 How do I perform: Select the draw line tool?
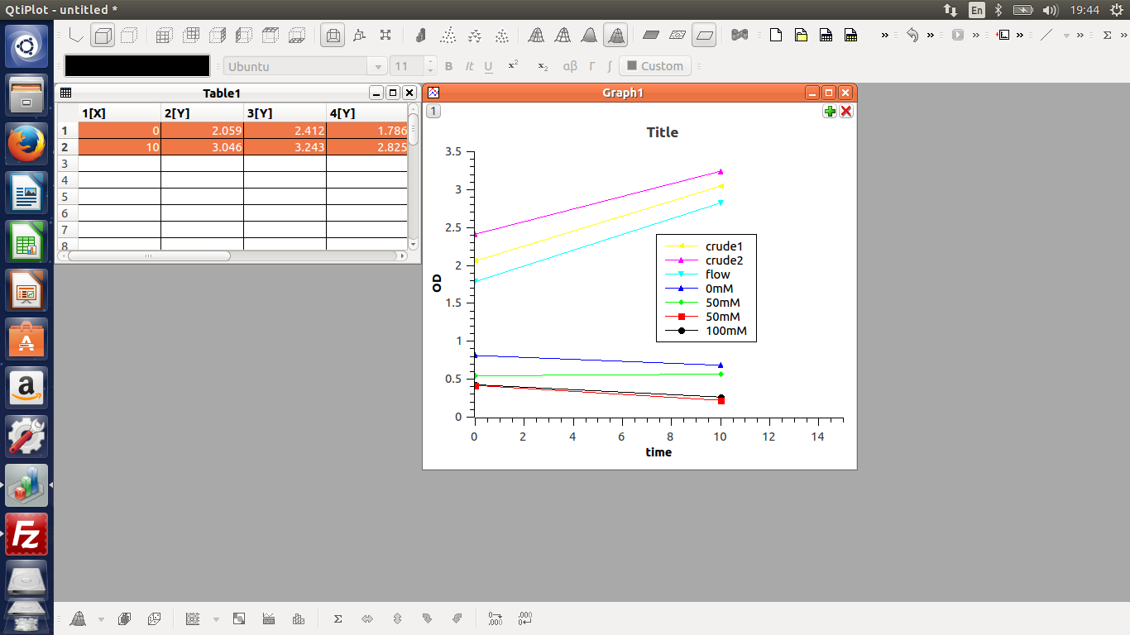[x=1047, y=36]
